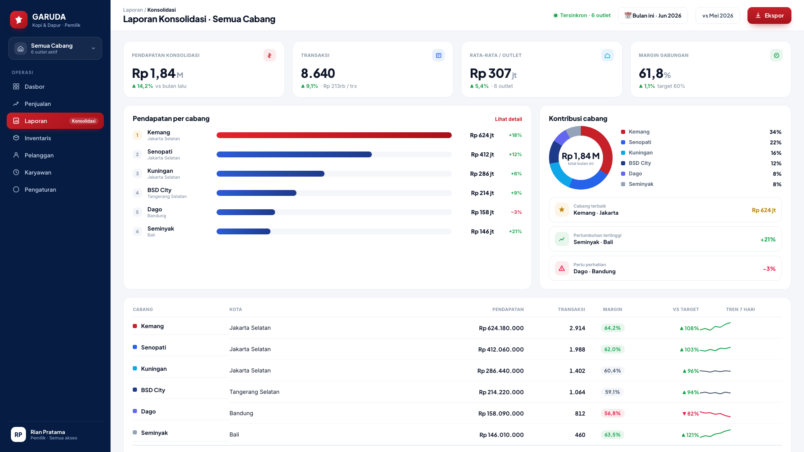Click the Penjualan trend arrow icon
The height and width of the screenshot is (452, 804).
click(x=16, y=104)
